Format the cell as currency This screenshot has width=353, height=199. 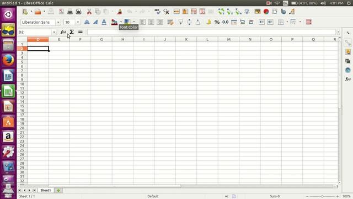pyautogui.click(x=208, y=22)
